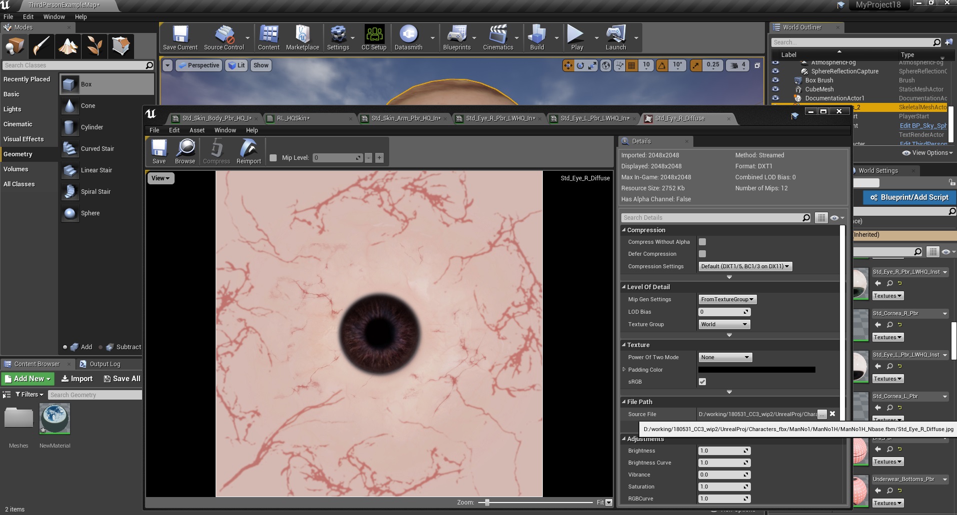Viewport: 957px width, 515px height.
Task: Select the Spiral Stair geometry brush
Action: pyautogui.click(x=107, y=192)
